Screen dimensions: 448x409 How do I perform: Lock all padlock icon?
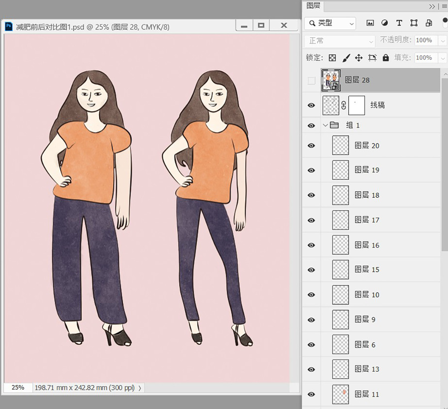pos(386,58)
